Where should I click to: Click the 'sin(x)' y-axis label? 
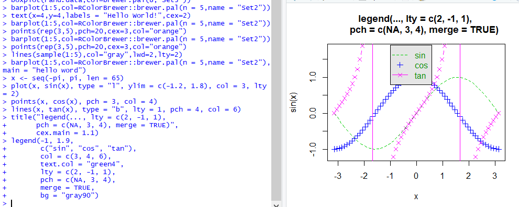(x=294, y=102)
